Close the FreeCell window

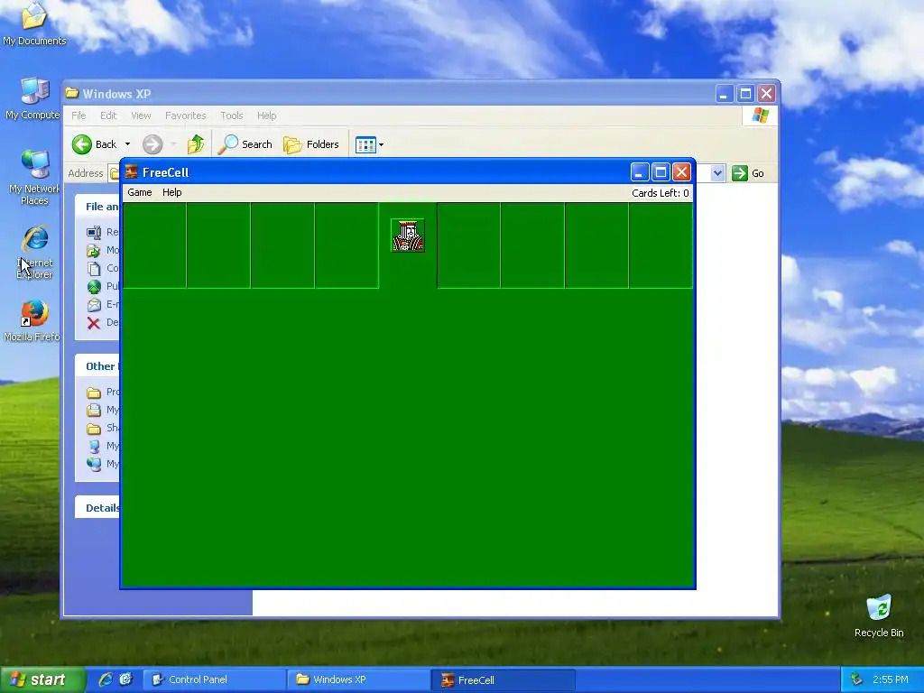(x=682, y=172)
